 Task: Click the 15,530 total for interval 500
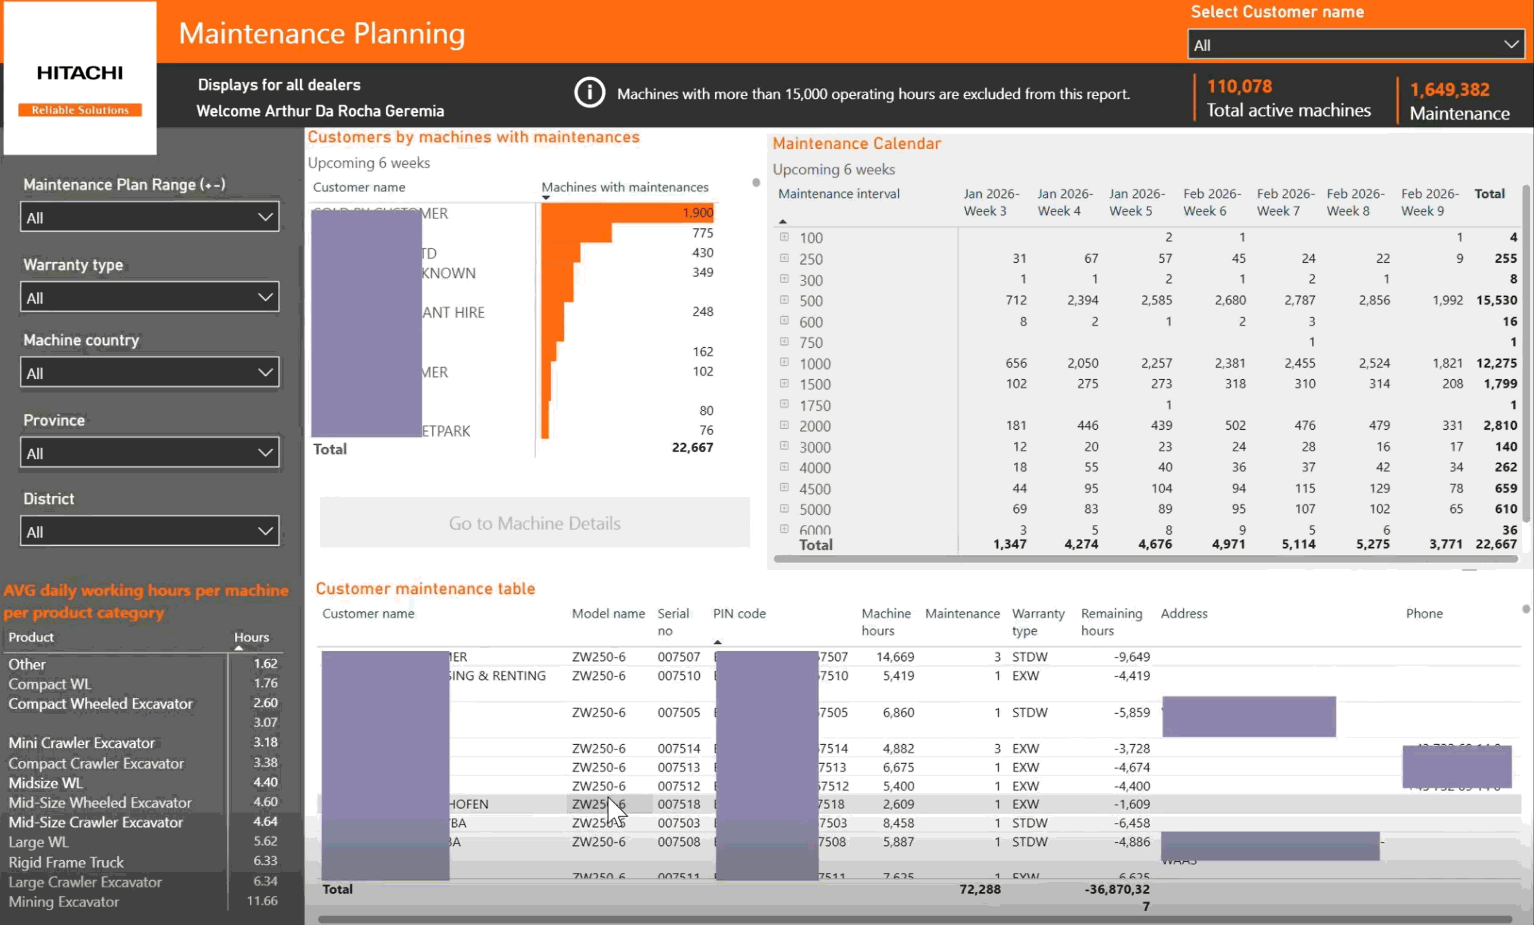[x=1497, y=301]
